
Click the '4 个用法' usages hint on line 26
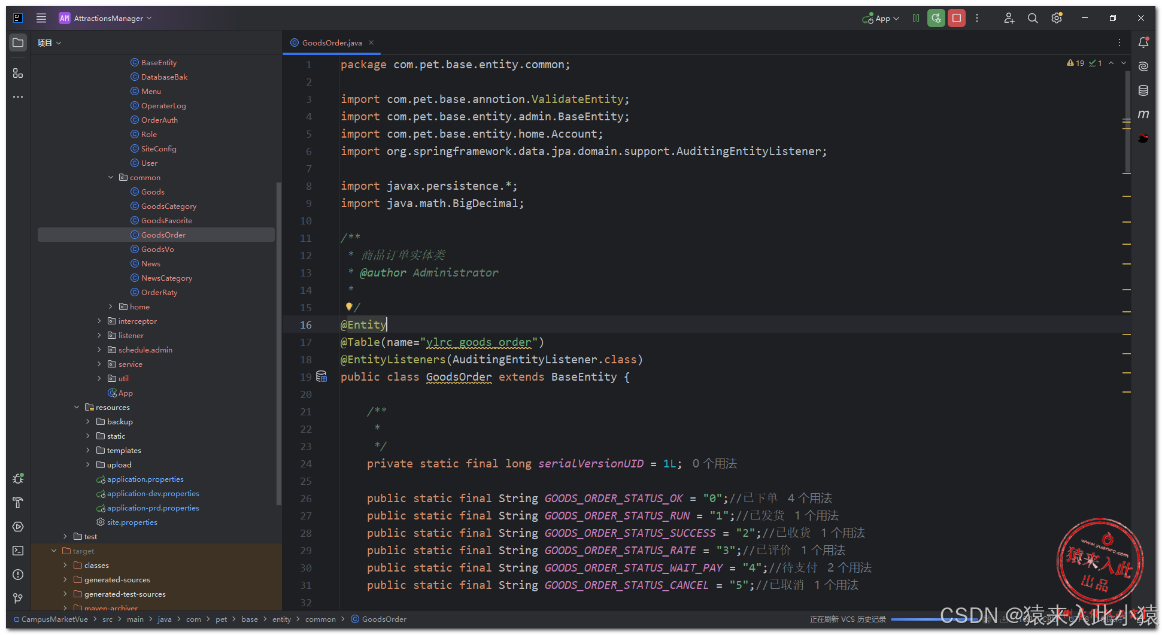point(809,498)
